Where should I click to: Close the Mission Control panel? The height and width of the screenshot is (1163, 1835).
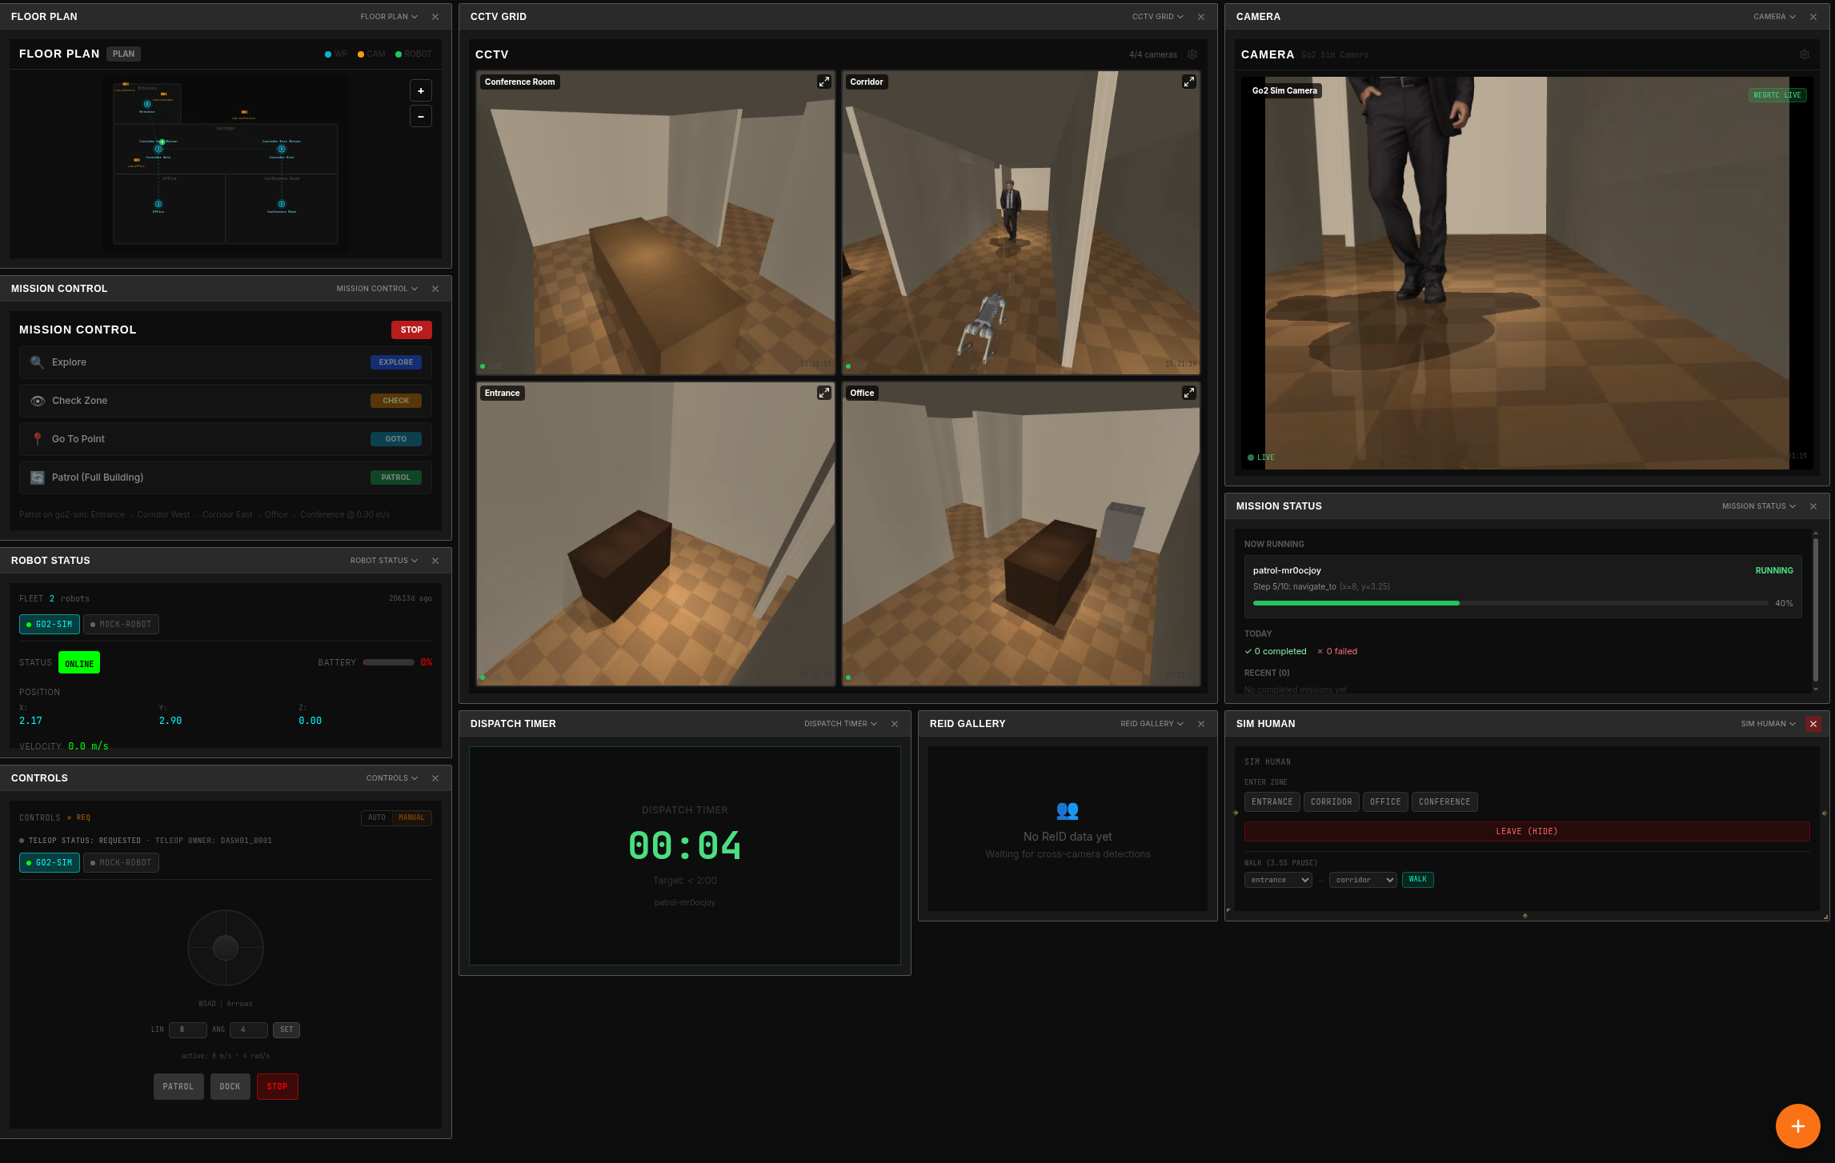pyautogui.click(x=435, y=289)
